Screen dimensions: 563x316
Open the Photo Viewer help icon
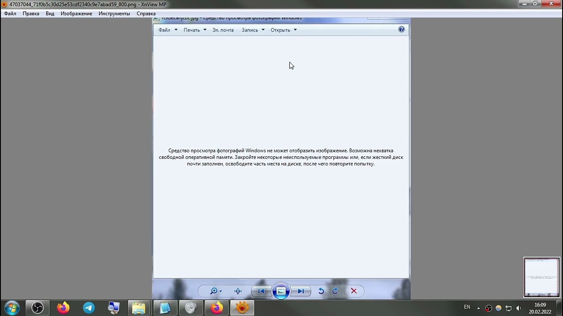point(401,29)
